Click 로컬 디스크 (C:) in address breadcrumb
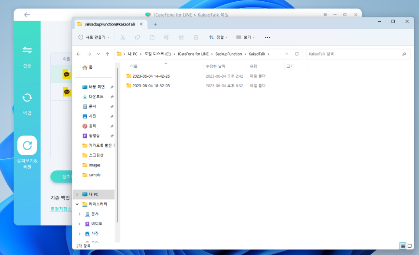Viewport: 419px width, 255px height. (157, 54)
